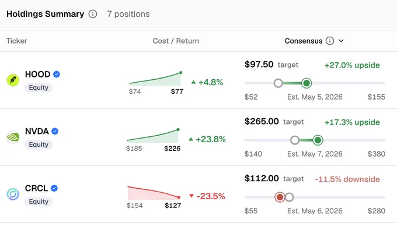Click the CRCL Circle logo icon
Image resolution: width=397 pixels, height=226 pixels.
(x=13, y=194)
